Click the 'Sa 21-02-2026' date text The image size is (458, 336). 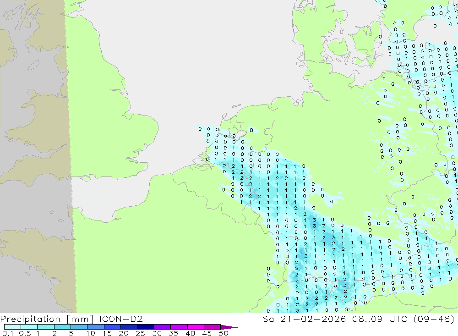coord(304,319)
